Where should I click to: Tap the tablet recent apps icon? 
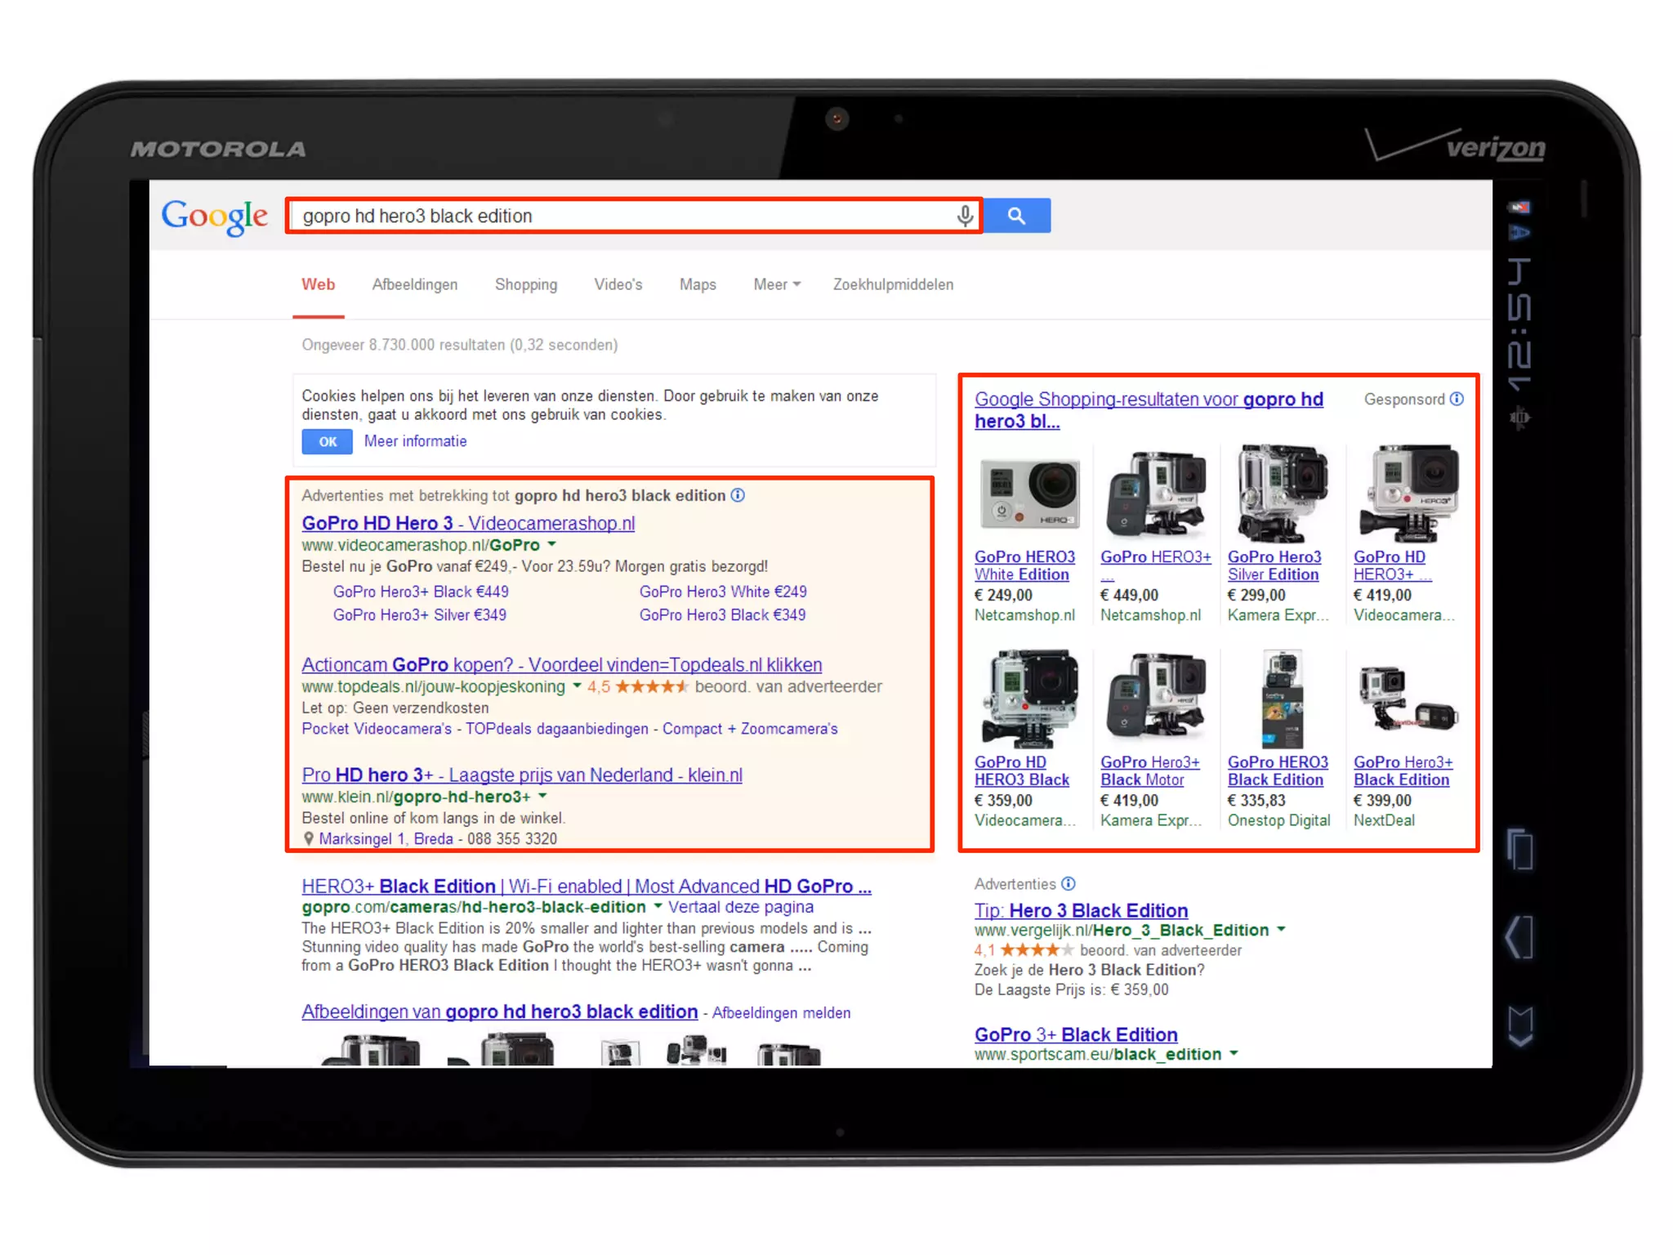pos(1519,850)
